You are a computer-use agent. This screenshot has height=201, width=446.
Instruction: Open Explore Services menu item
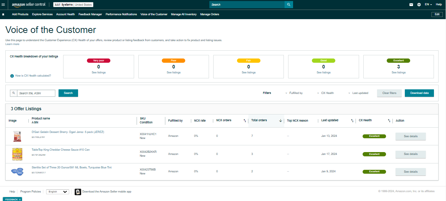(42, 15)
